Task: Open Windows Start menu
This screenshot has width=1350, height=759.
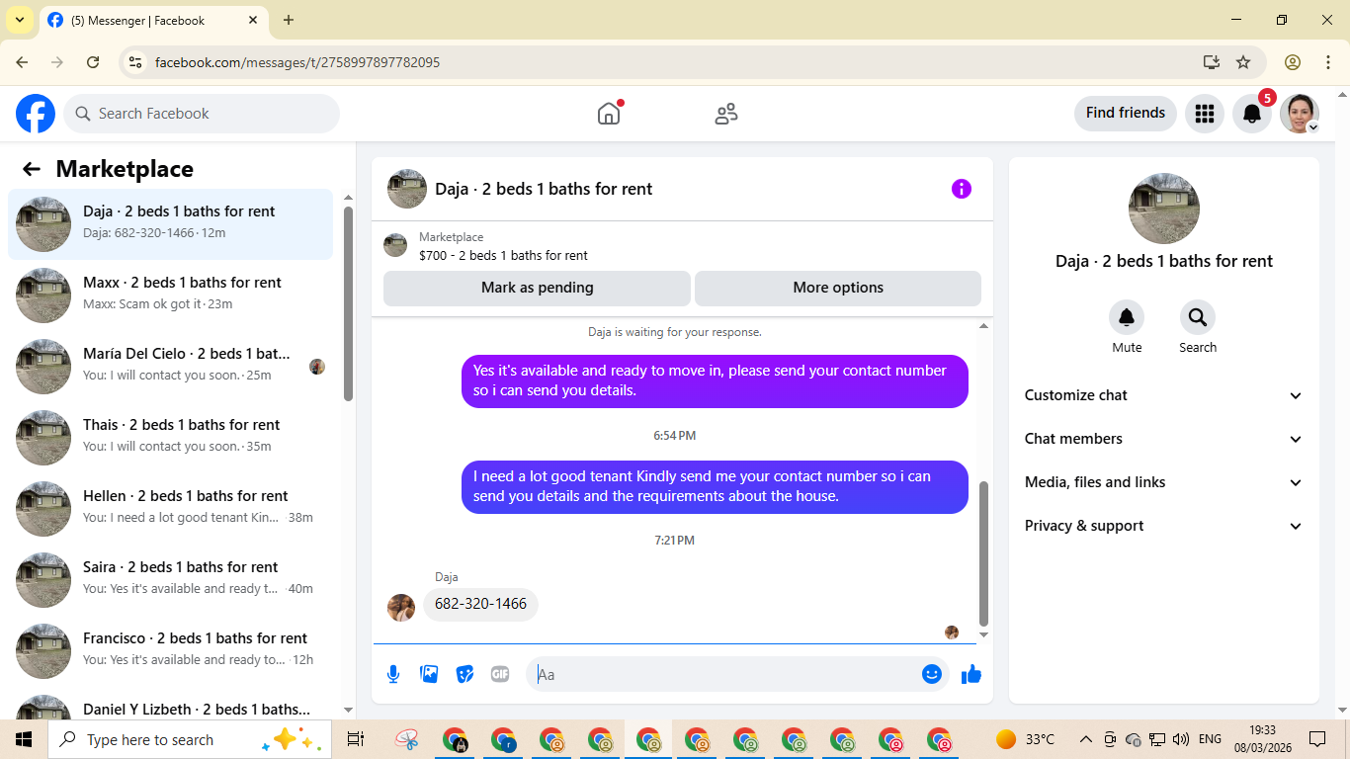Action: [x=24, y=739]
